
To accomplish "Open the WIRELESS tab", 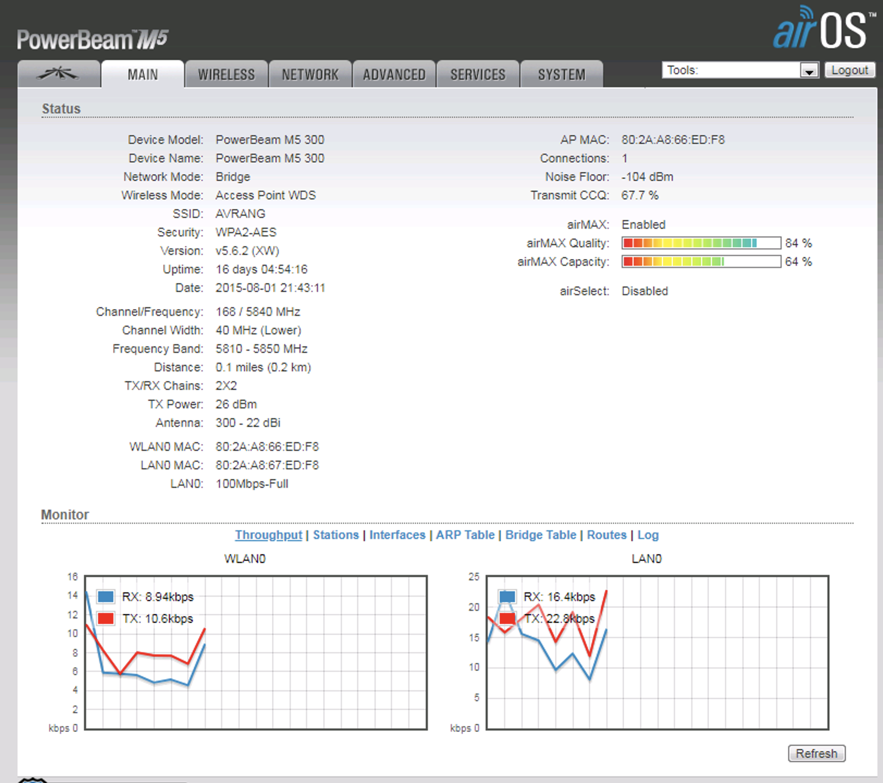I will click(x=226, y=74).
